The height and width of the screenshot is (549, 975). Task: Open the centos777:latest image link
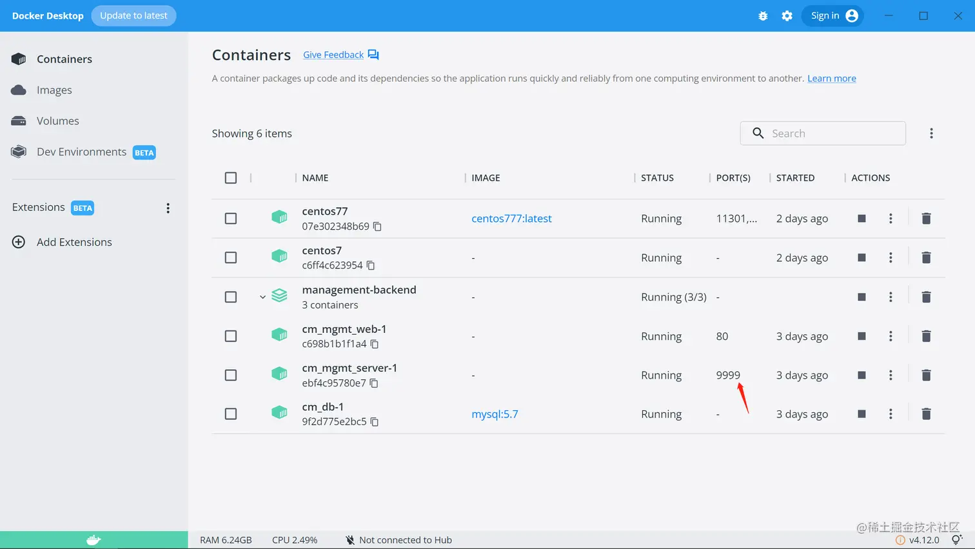(511, 219)
